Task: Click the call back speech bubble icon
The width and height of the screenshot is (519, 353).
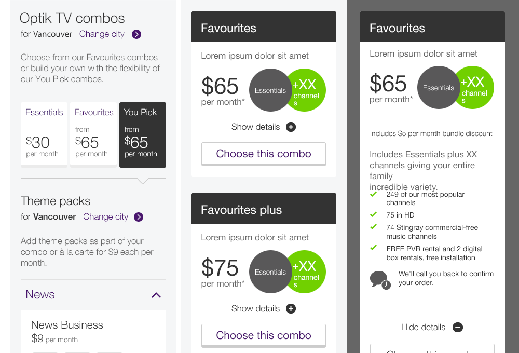Action: (x=379, y=279)
